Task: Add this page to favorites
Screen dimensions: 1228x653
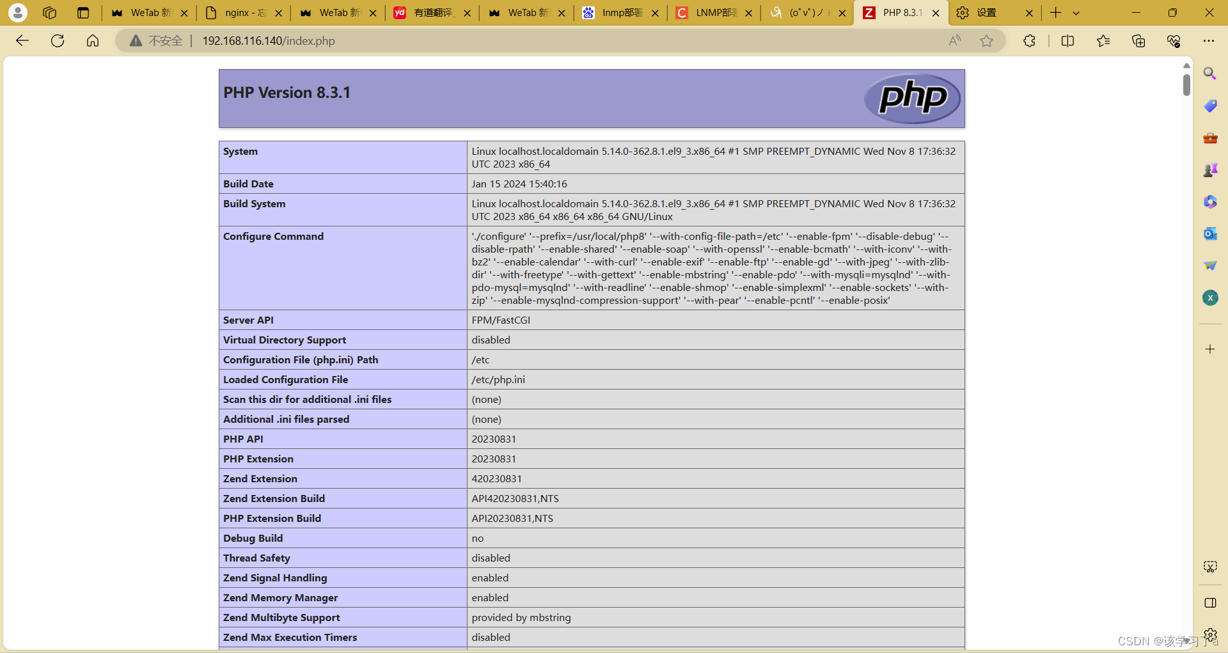Action: click(x=986, y=40)
